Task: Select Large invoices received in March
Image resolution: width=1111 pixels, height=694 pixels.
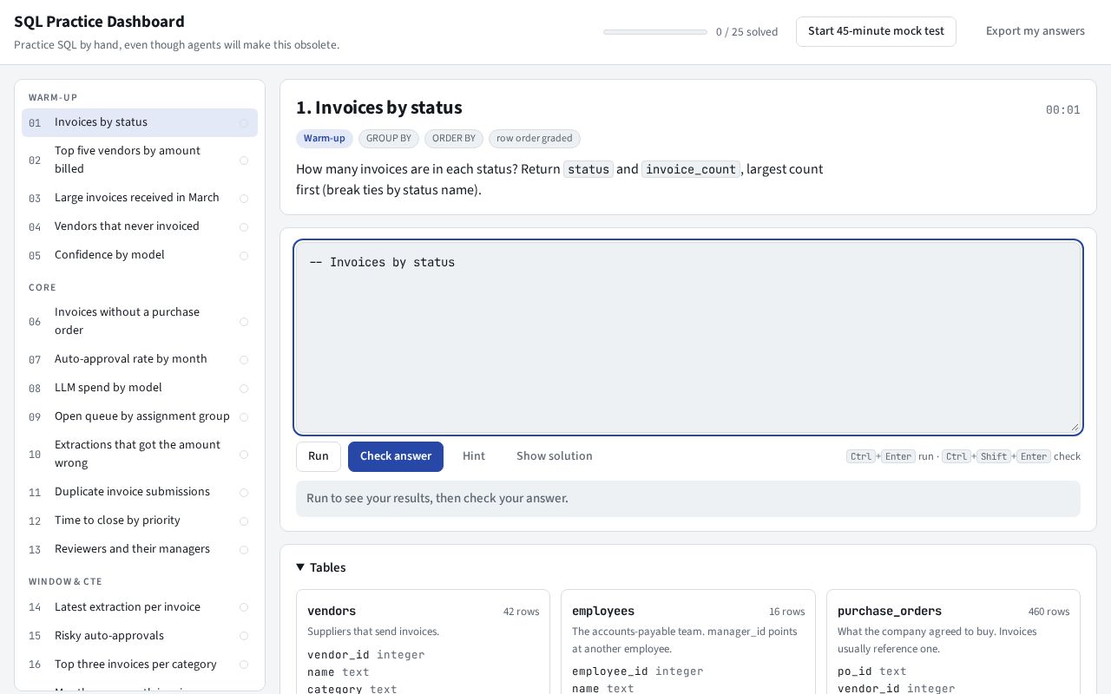Action: click(x=140, y=198)
